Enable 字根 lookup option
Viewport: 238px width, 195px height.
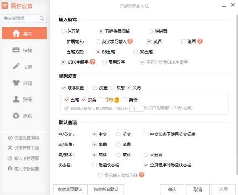(101, 100)
